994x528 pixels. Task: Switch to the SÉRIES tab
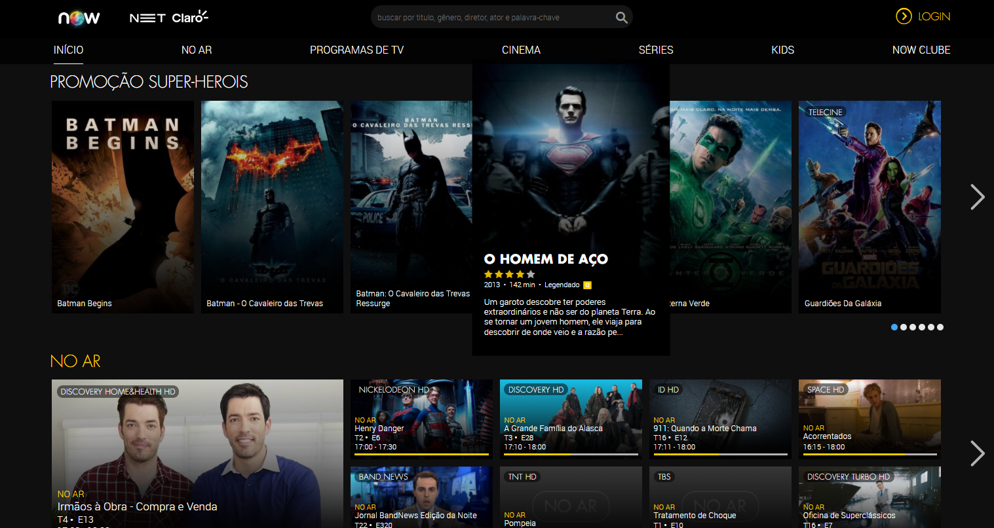point(655,50)
